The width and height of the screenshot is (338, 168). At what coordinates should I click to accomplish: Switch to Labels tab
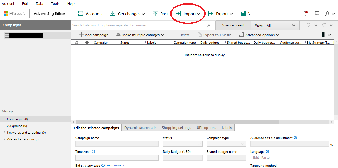coord(227,128)
